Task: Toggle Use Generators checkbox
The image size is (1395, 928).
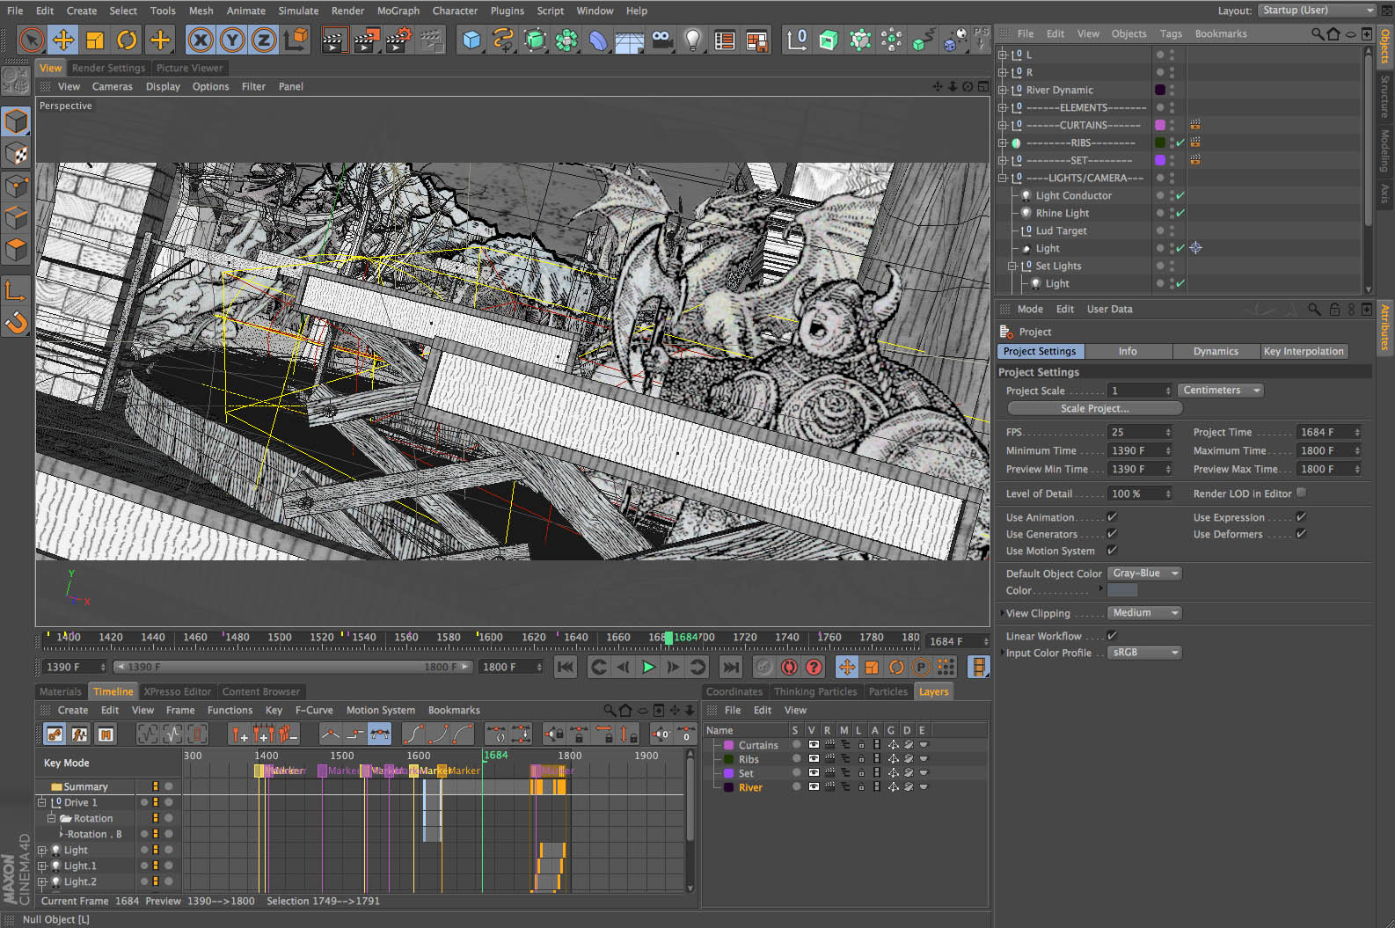Action: pos(1112,533)
